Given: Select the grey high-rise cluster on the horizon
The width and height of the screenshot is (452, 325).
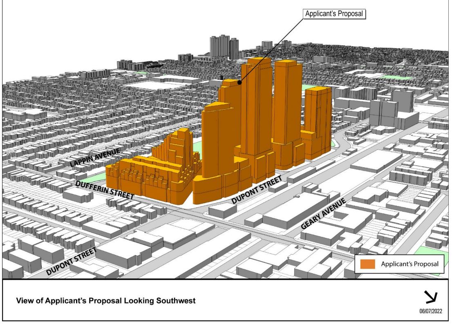Looking at the screenshot, I should (x=224, y=47).
